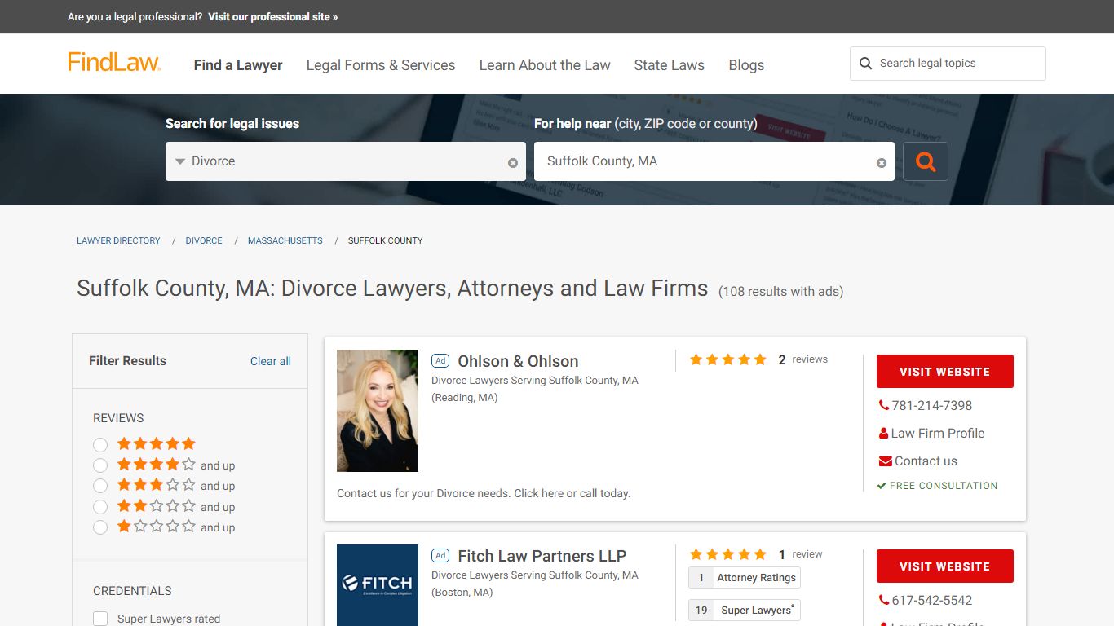Open Legal Forms & Services menu

click(x=381, y=65)
